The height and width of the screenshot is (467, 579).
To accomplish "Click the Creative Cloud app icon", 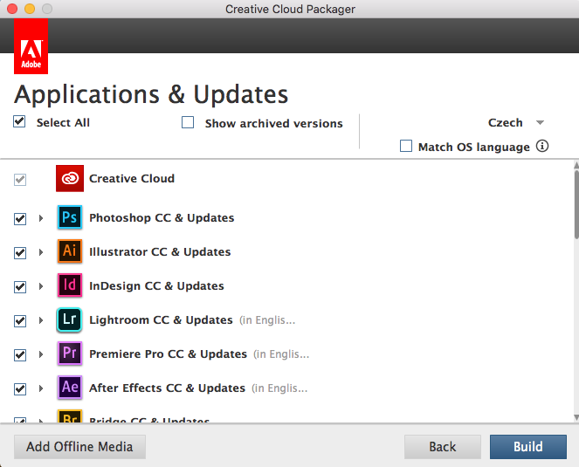I will (70, 179).
